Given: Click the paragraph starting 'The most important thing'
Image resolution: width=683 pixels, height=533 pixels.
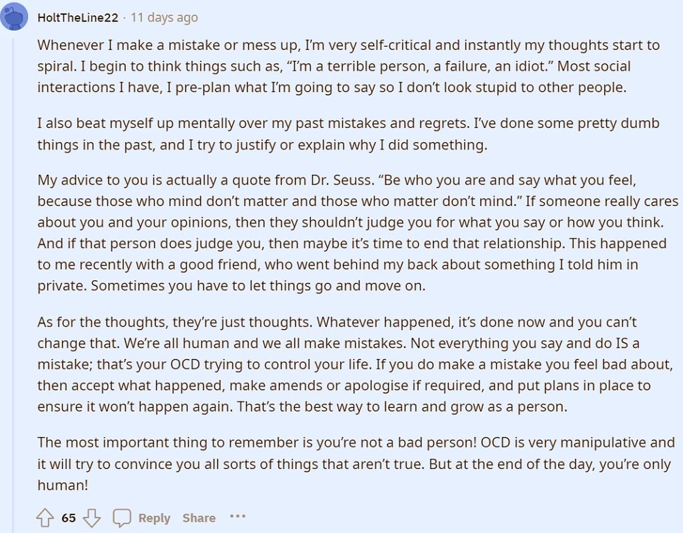Looking at the screenshot, I should [x=356, y=464].
